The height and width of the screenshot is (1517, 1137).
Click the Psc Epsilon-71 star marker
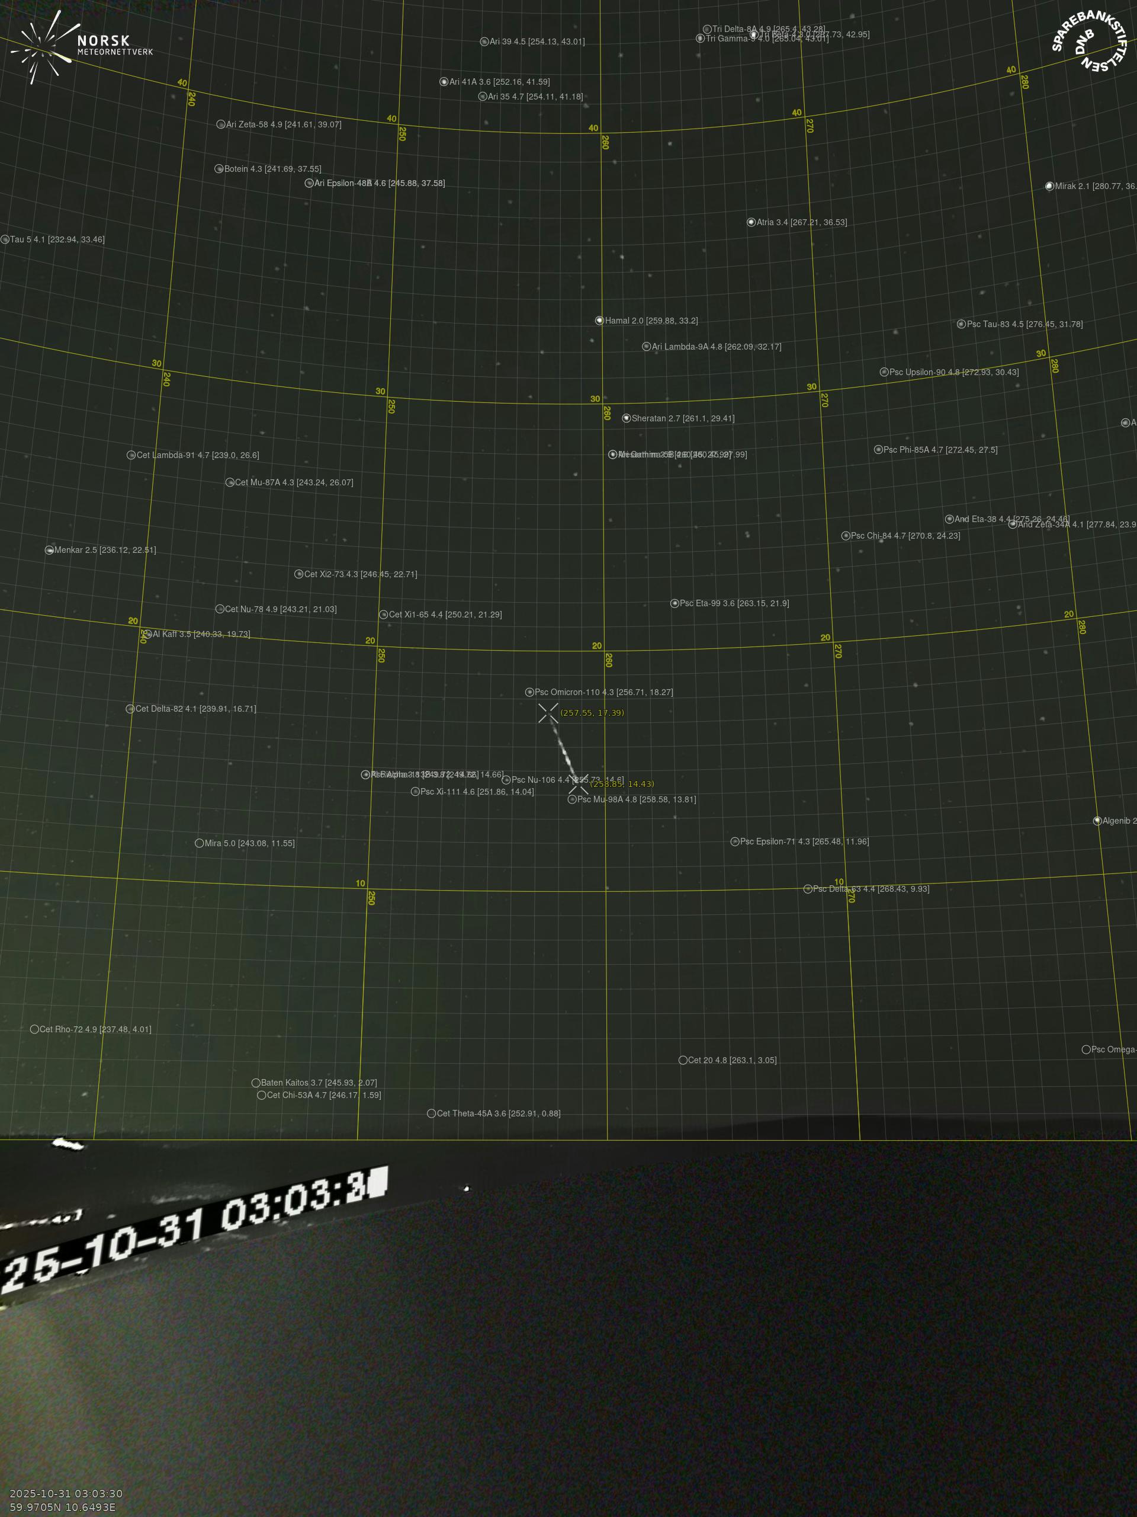click(x=735, y=841)
